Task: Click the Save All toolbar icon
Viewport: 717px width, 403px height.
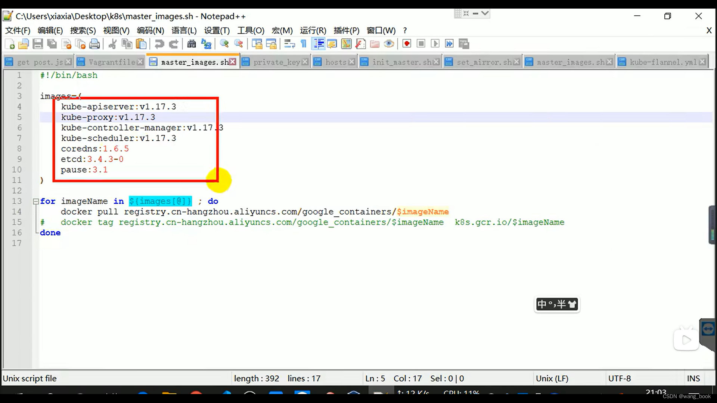Action: point(52,44)
